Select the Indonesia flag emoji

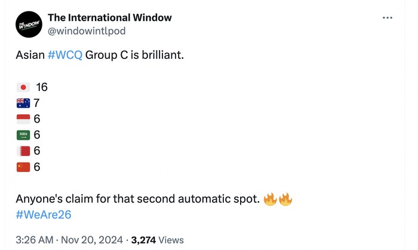23,119
